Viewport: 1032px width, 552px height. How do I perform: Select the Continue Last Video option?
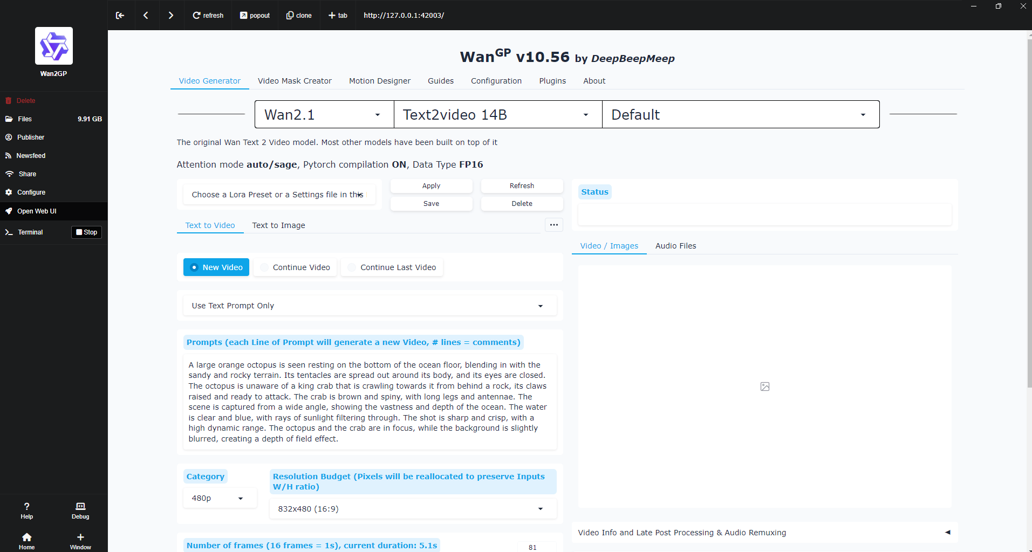[x=392, y=267]
